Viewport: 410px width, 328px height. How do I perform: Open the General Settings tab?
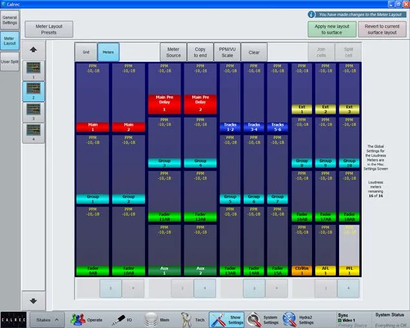[x=10, y=20]
